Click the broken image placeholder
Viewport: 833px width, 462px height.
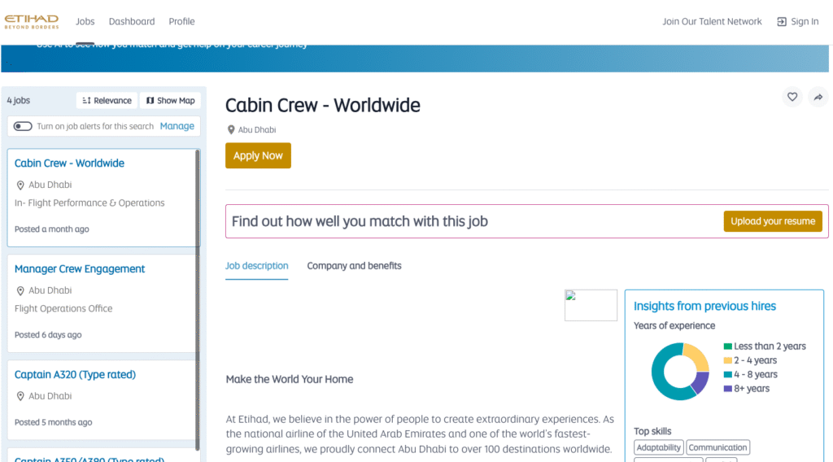591,305
